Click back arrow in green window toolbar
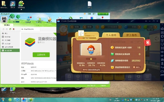 pyautogui.click(x=3, y=29)
